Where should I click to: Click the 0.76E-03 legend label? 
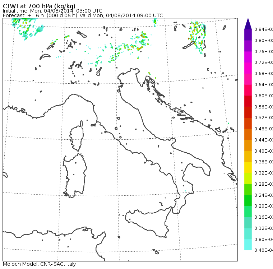(x=264, y=51)
